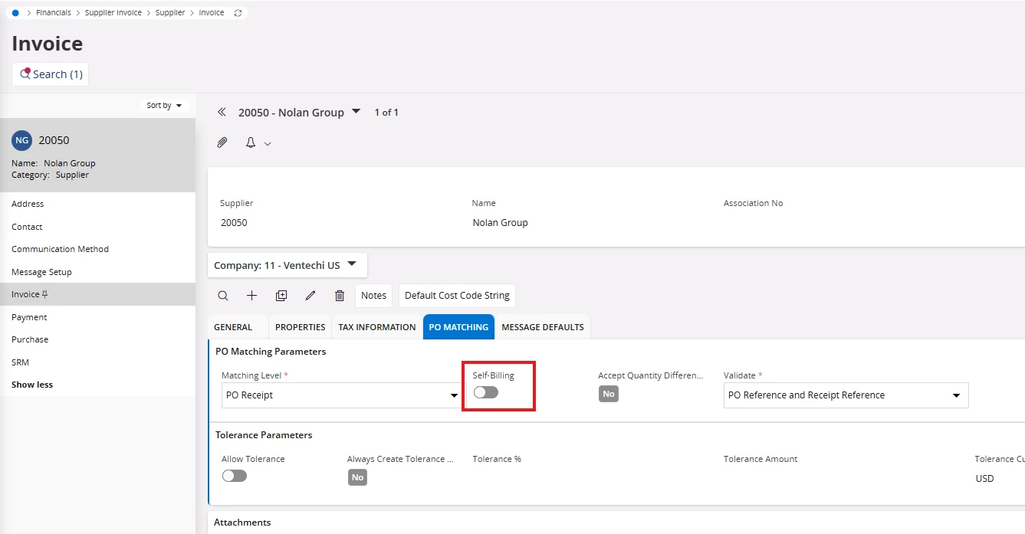The image size is (1025, 534).
Task: Click the Notes button
Action: (x=374, y=296)
